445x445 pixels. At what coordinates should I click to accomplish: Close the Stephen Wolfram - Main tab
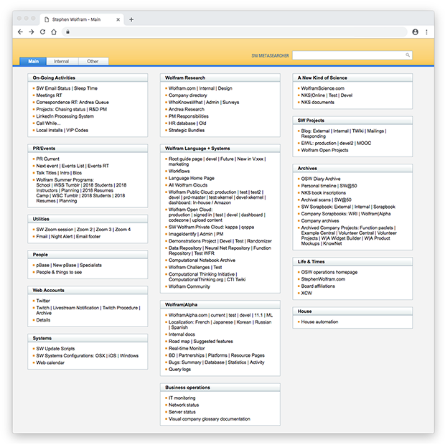(x=118, y=19)
